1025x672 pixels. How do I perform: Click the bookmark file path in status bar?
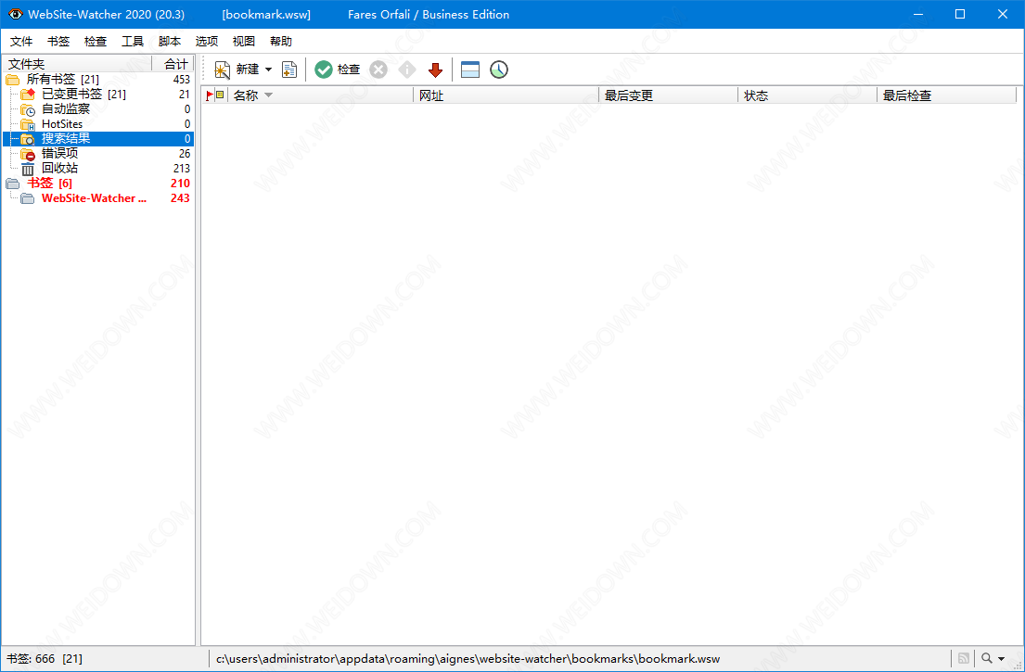[x=468, y=659]
